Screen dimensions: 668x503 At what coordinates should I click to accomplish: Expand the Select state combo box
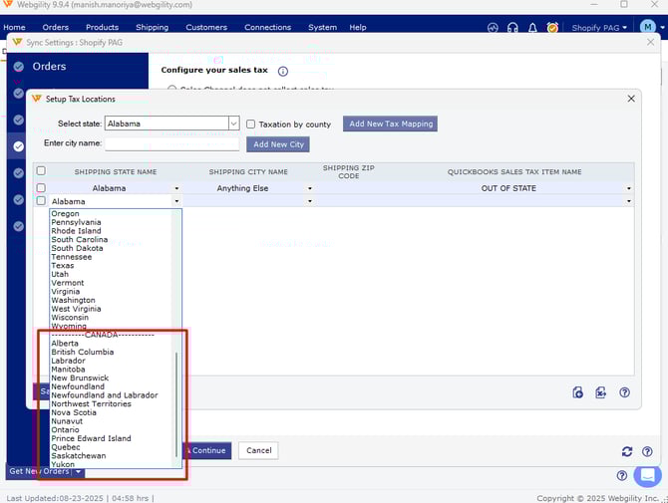pos(233,124)
